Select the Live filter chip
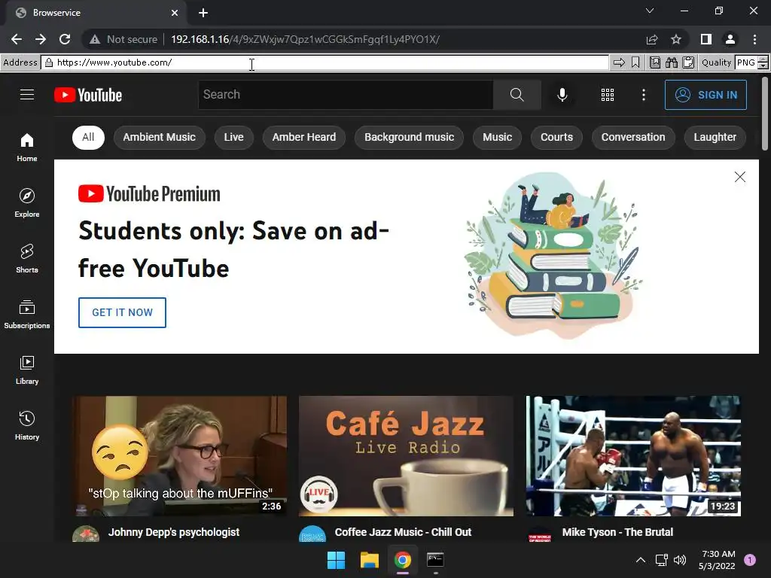 click(233, 137)
